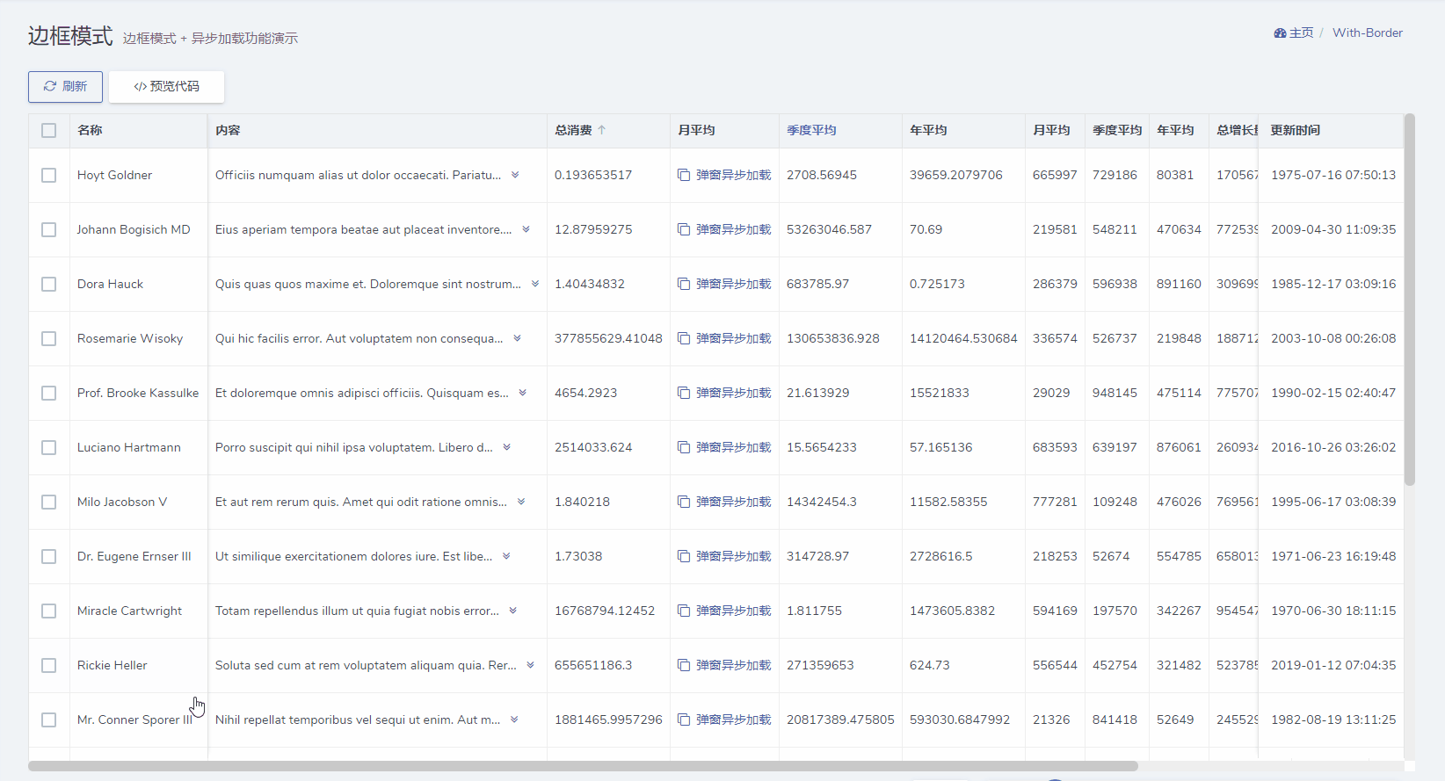Expand the content text for Hoyt Goldner
The width and height of the screenshot is (1445, 781).
(x=515, y=175)
